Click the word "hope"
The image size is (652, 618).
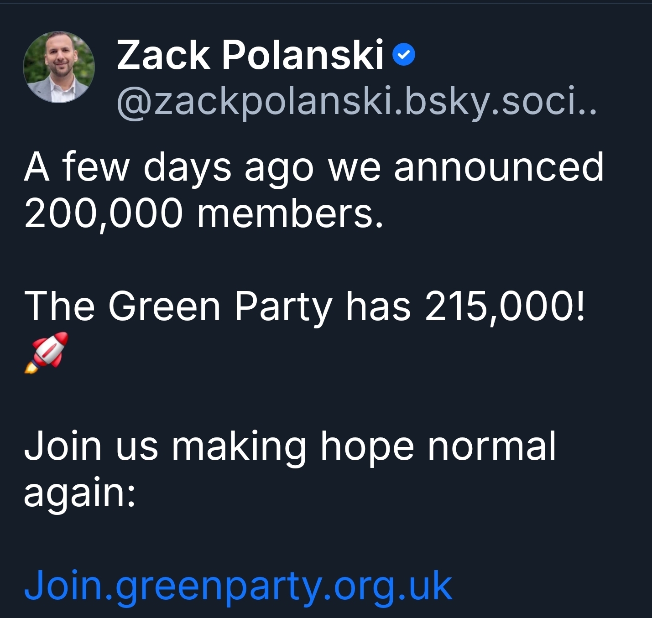point(367,446)
